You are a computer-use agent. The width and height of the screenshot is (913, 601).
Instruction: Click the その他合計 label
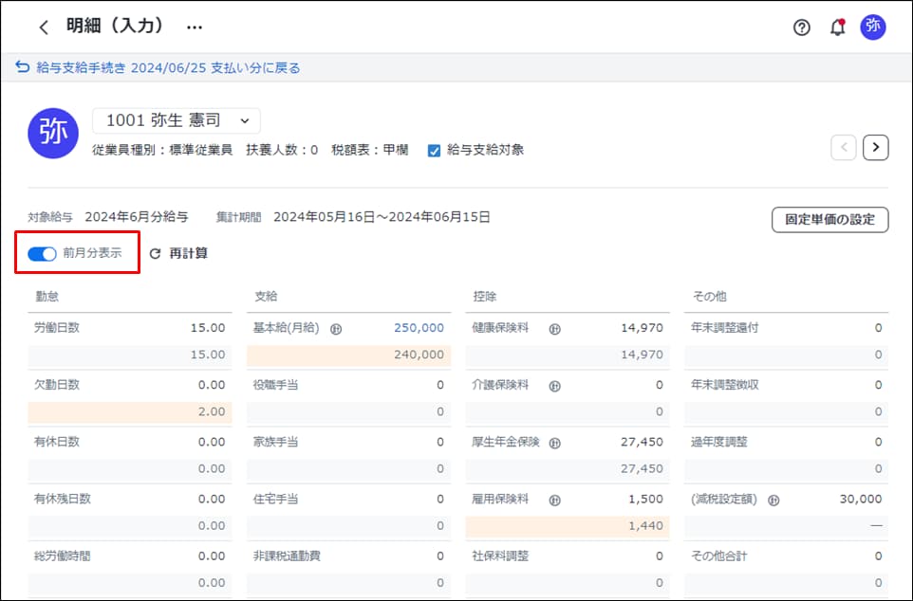pos(719,555)
